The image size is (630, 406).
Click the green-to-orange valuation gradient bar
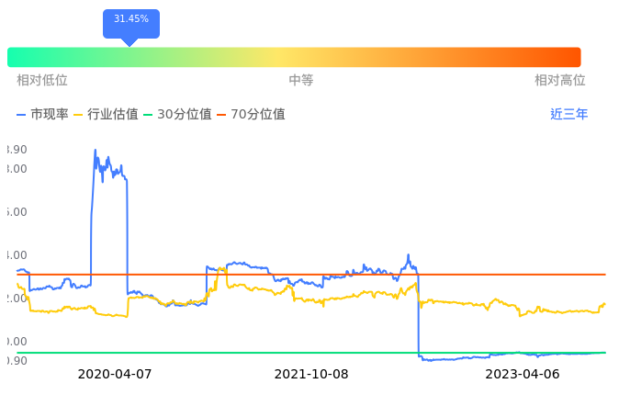pyautogui.click(x=294, y=57)
